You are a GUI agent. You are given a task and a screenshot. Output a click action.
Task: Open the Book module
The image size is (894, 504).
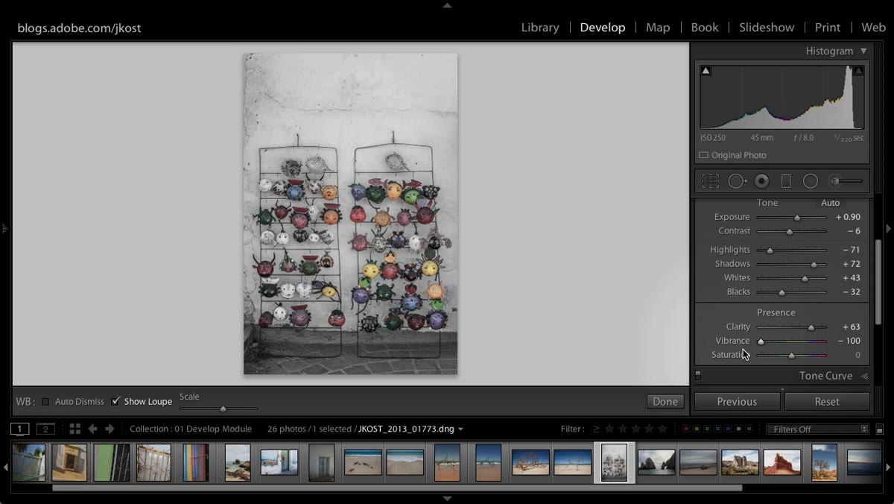[x=705, y=27]
